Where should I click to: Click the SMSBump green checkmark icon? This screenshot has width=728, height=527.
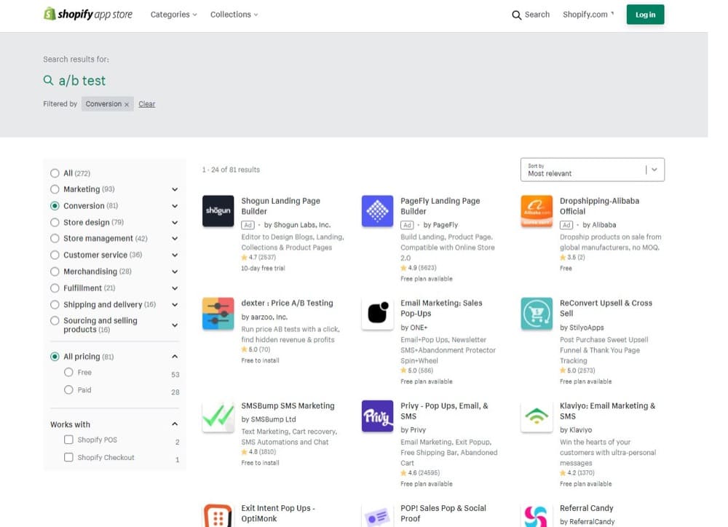218,416
